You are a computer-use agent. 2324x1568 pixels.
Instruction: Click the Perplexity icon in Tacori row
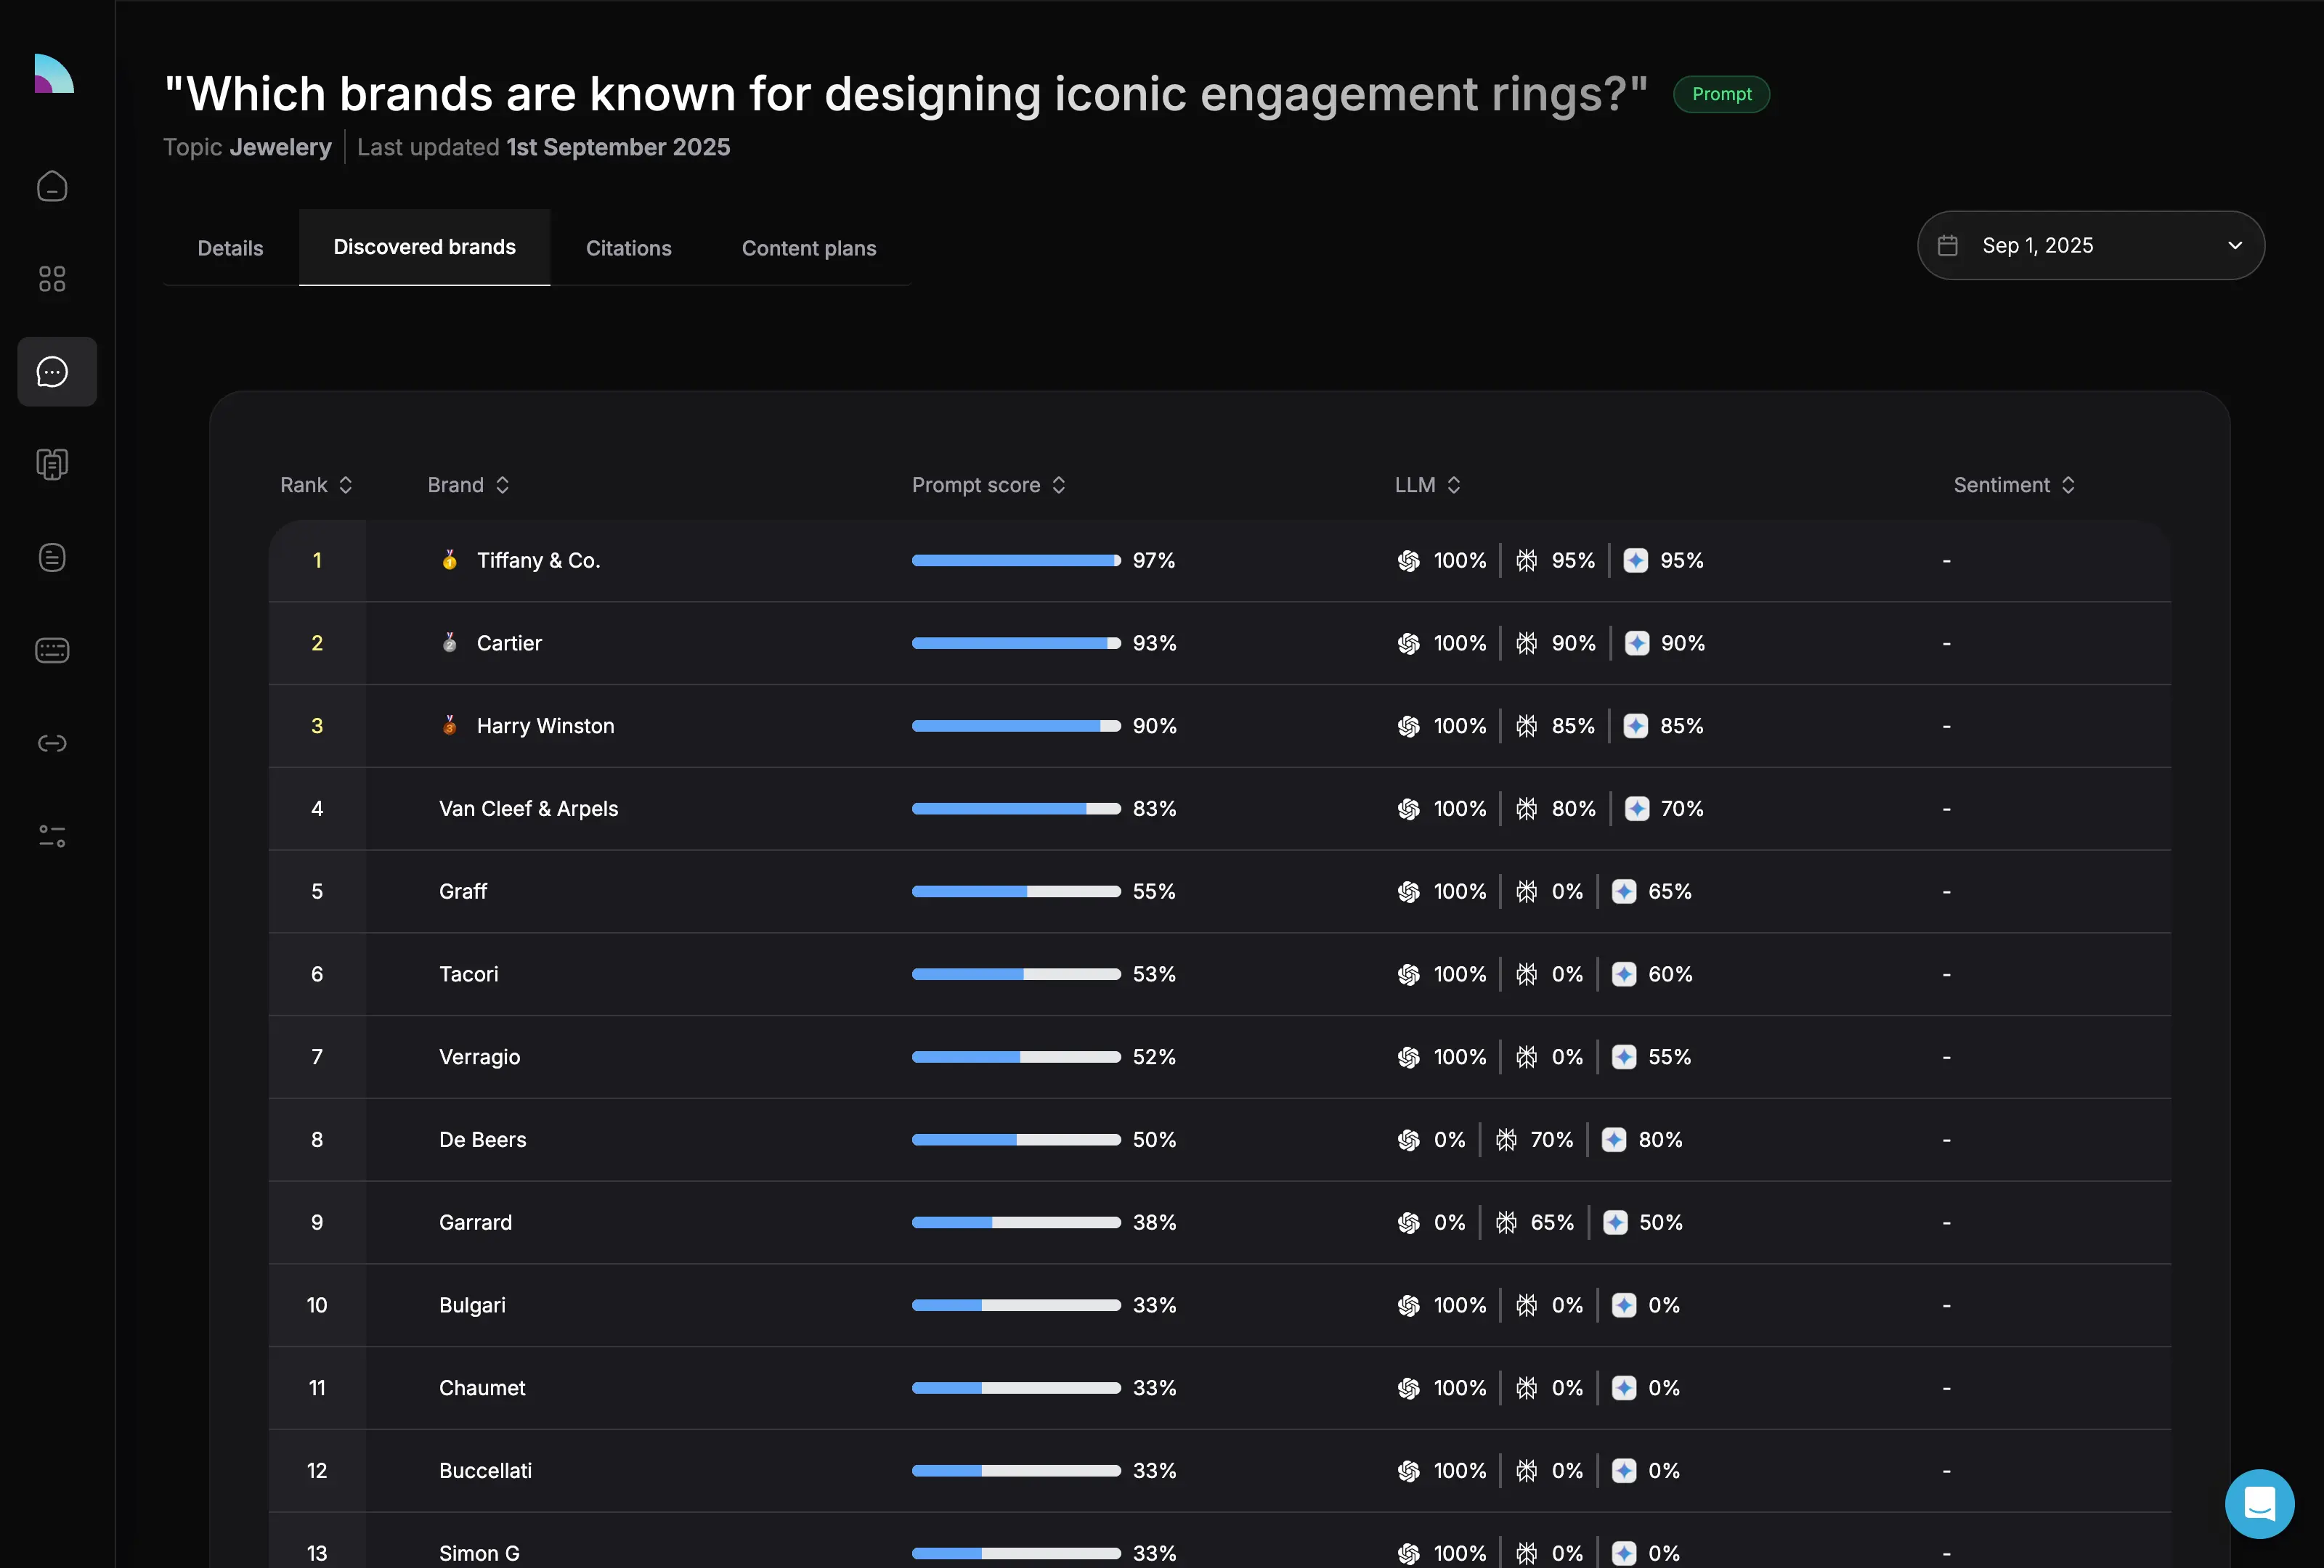[1526, 974]
